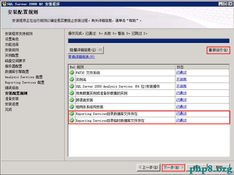Close the SQL Server 2008 R2 setup window
234x175 pixels.
click(230, 4)
